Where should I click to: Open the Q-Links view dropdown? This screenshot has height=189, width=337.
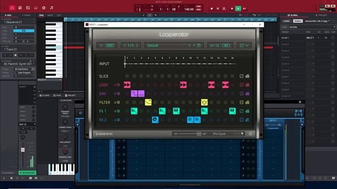click(x=312, y=27)
